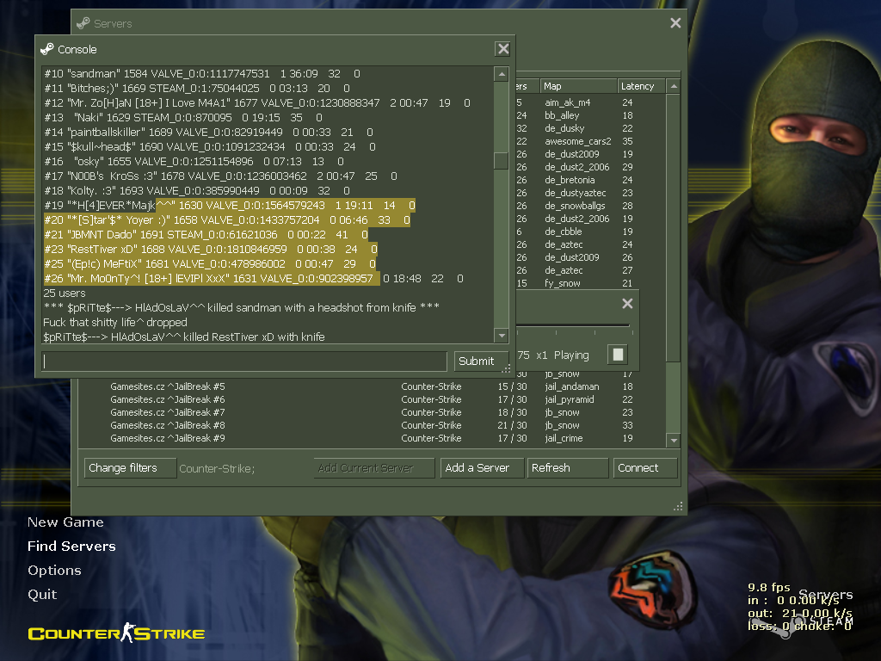Close the small playback dialog
881x661 pixels.
pyautogui.click(x=627, y=304)
